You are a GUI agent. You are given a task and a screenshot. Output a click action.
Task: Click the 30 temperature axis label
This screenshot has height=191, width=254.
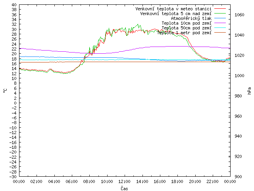(x=14, y=29)
